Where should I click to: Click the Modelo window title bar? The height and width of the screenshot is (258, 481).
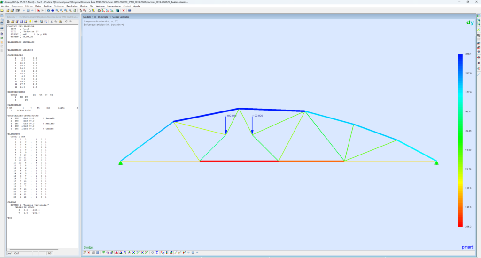[x=235, y=17]
